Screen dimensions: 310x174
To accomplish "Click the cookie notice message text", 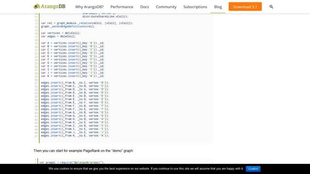I will [x=146, y=169].
